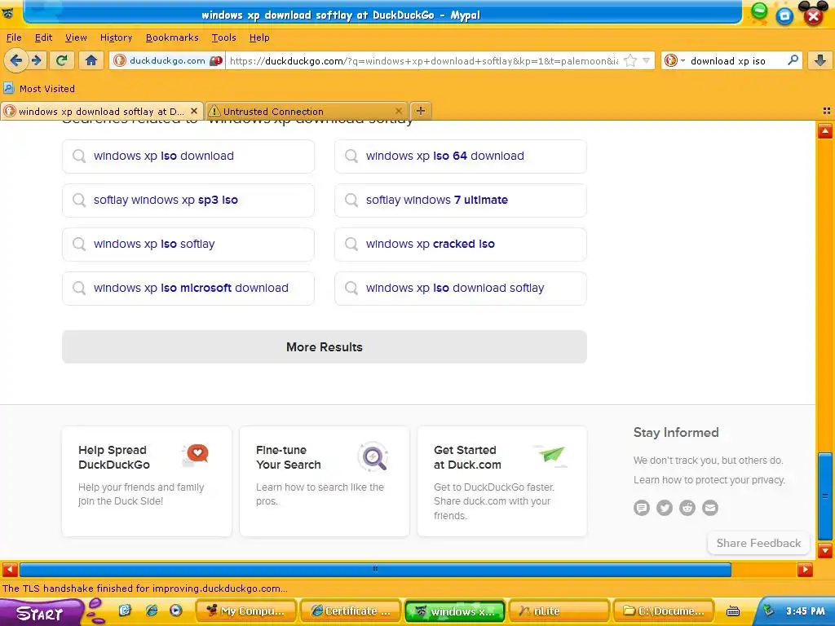Open the History menu

coord(116,37)
